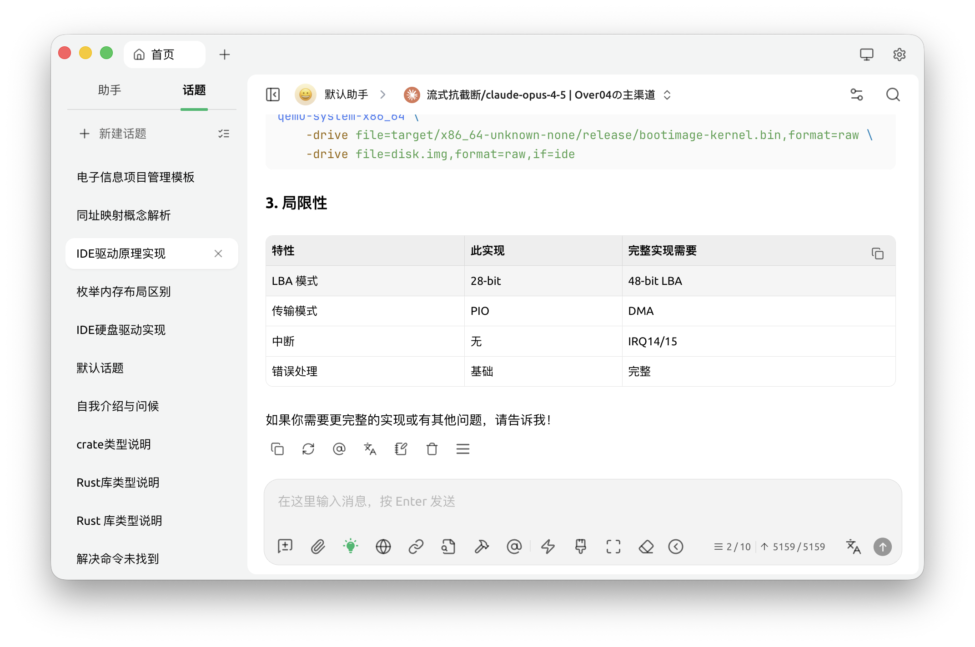Enable web search globe icon

(x=383, y=547)
